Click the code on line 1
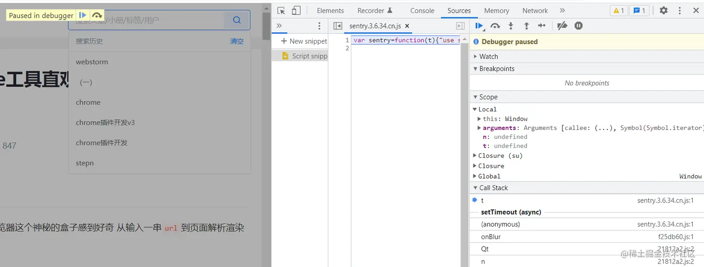 point(406,40)
